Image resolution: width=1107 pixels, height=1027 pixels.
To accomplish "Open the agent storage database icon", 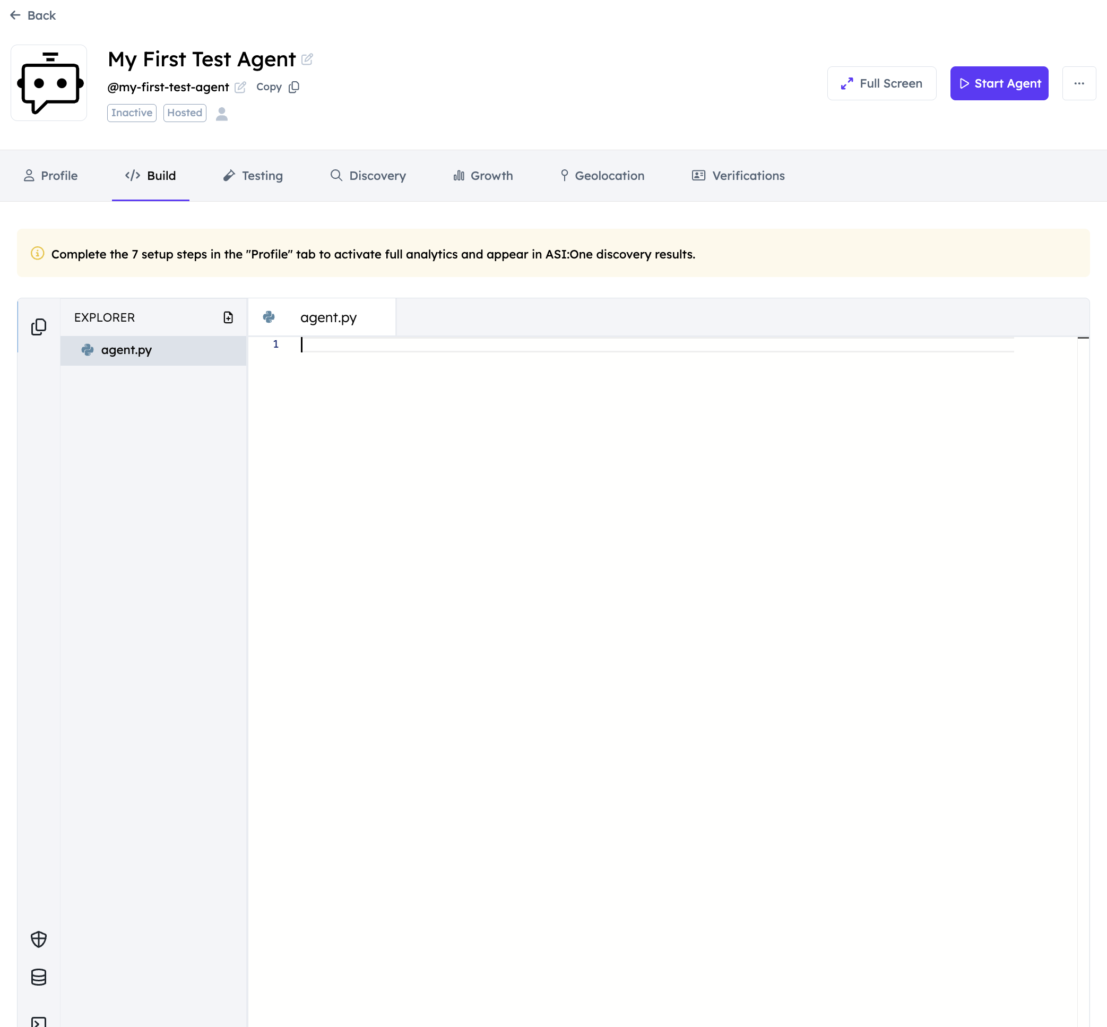I will [x=39, y=977].
